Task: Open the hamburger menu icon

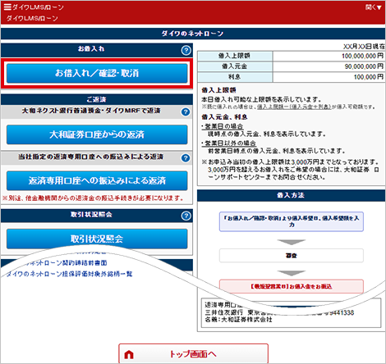Action: pyautogui.click(x=7, y=7)
